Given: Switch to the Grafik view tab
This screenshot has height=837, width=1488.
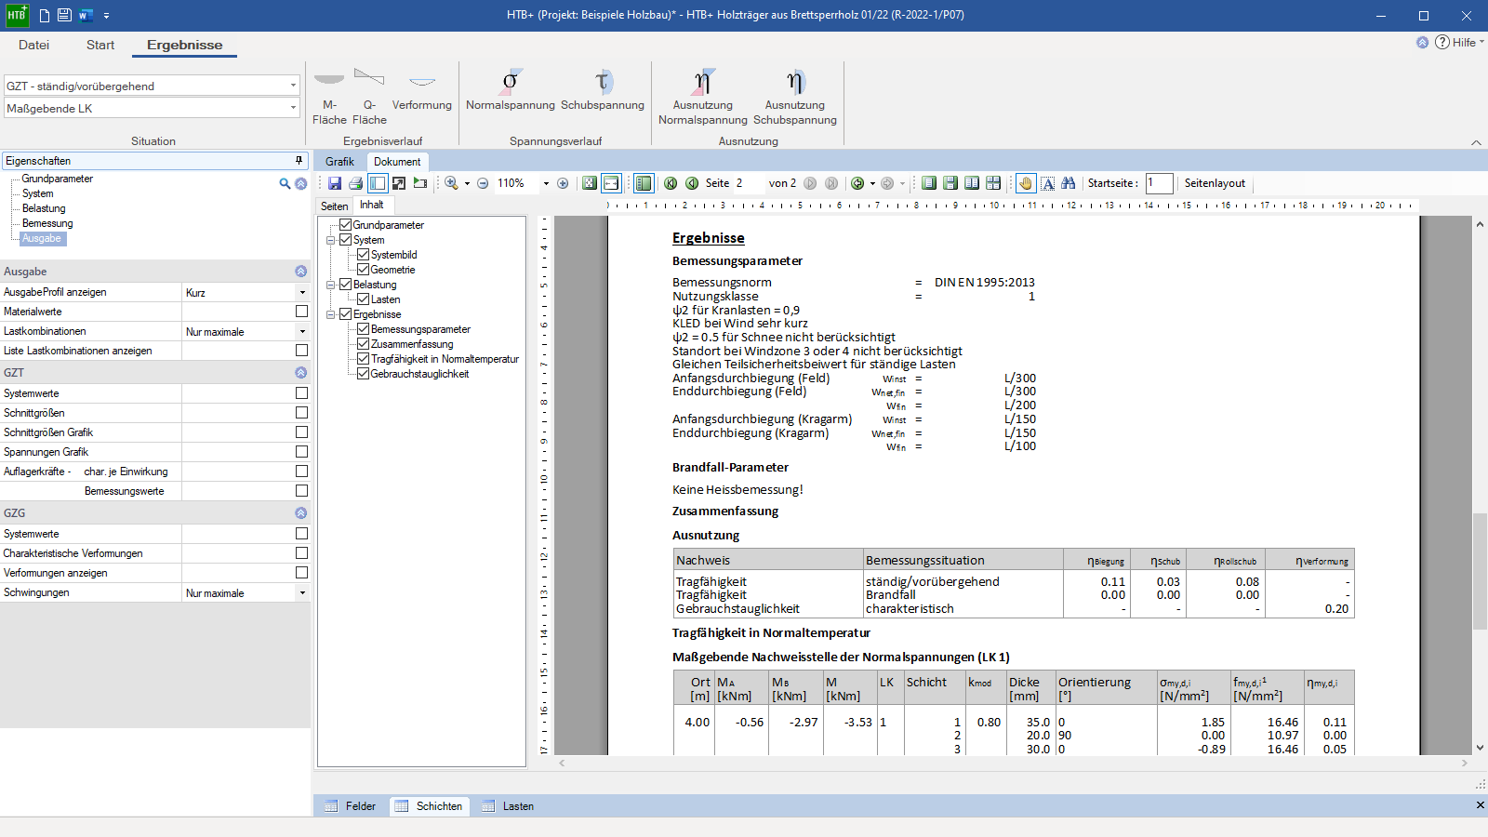Looking at the screenshot, I should coord(339,162).
